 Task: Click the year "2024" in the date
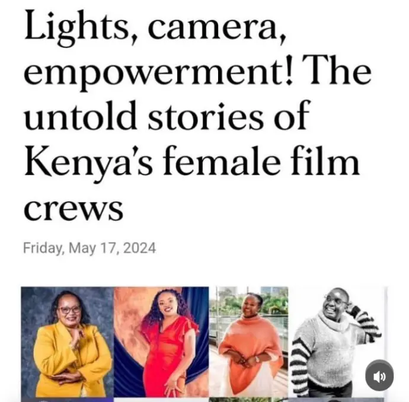point(139,248)
